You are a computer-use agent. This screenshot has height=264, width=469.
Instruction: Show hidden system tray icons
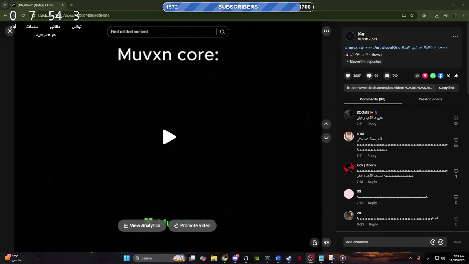[411, 258]
